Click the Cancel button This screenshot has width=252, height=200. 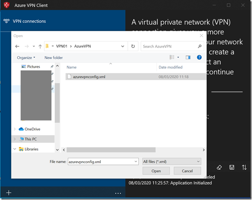(x=187, y=171)
